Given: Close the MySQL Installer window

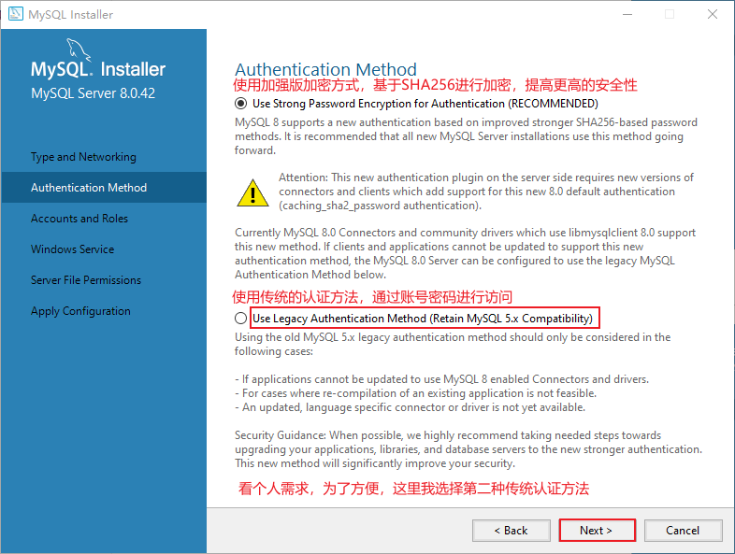Looking at the screenshot, I should point(713,15).
